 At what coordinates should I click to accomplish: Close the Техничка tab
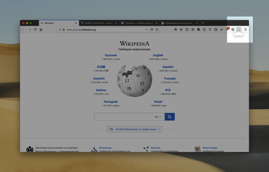[157, 23]
